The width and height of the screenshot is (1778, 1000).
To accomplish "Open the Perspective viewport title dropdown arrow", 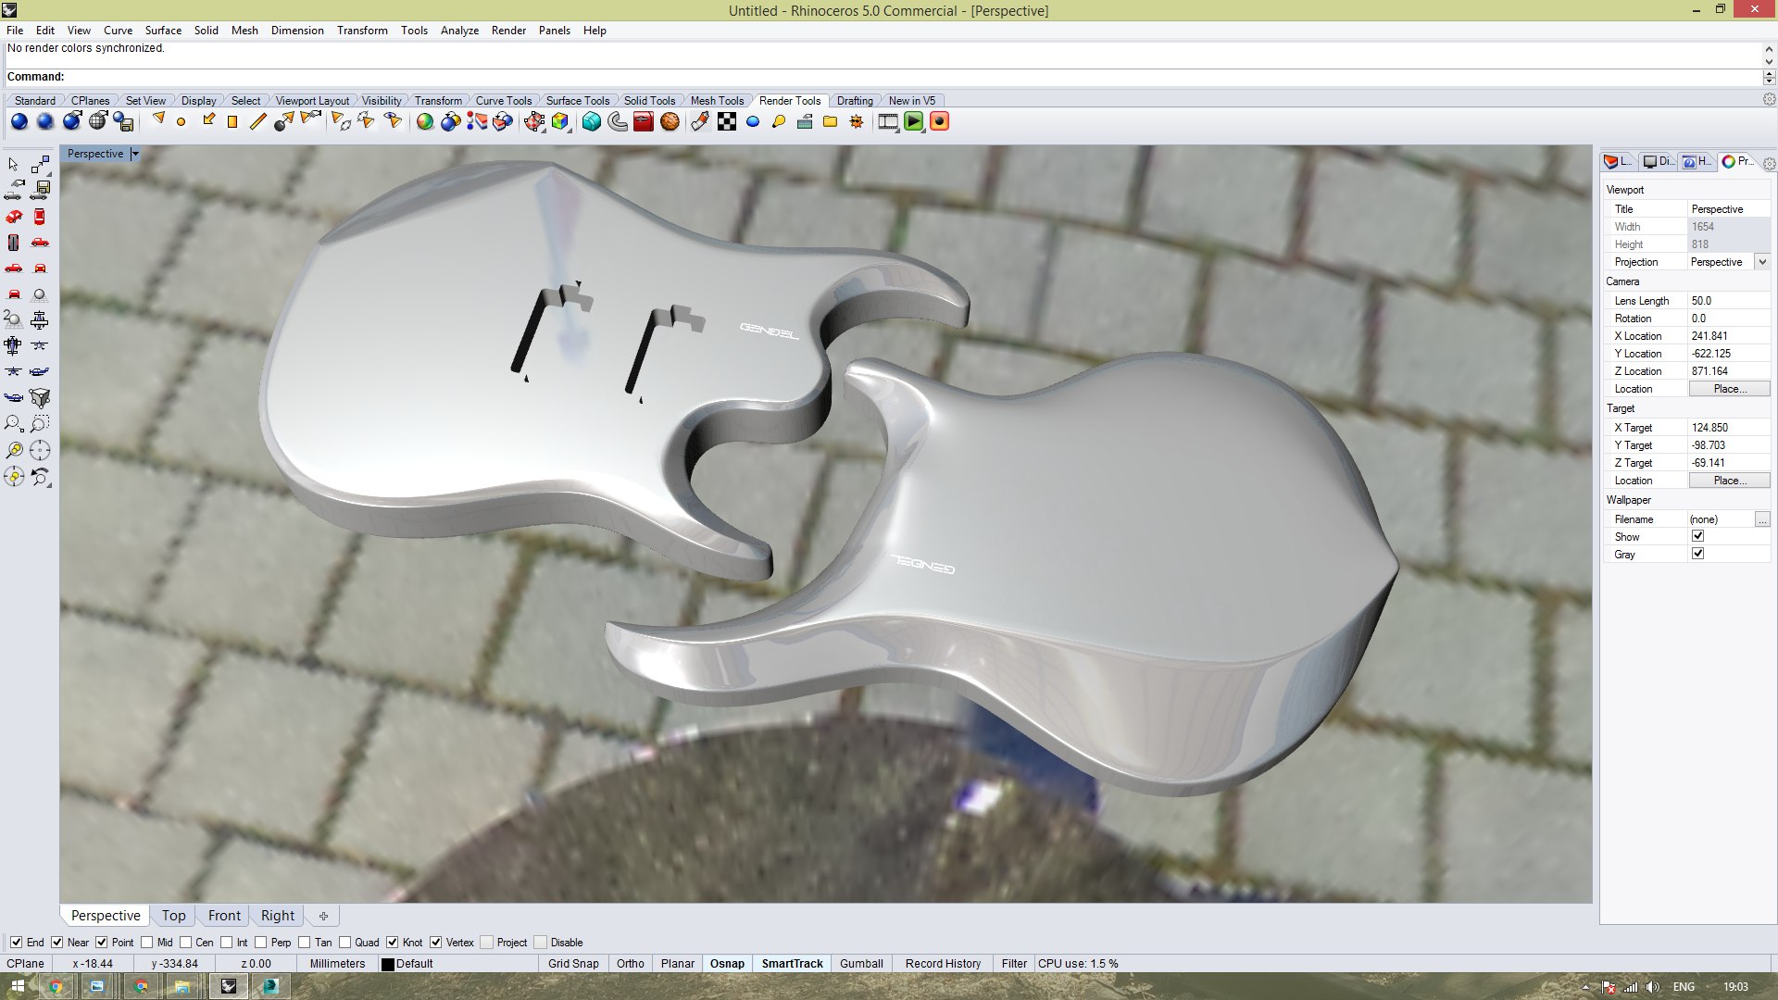I will 135,154.
